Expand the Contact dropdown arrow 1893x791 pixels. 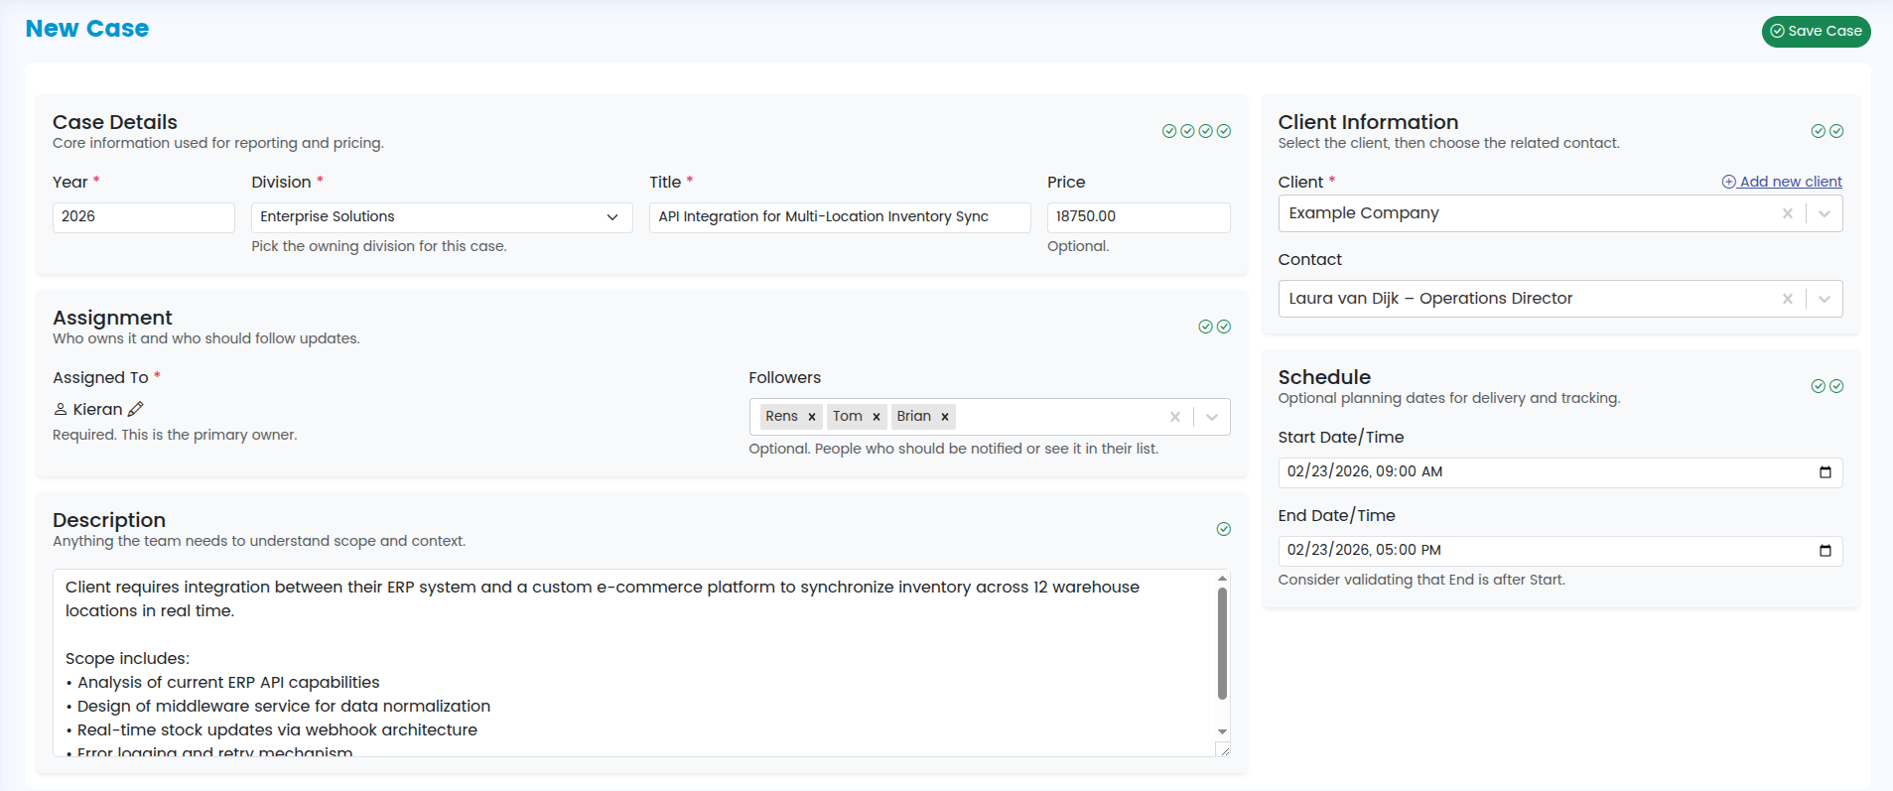1824,299
